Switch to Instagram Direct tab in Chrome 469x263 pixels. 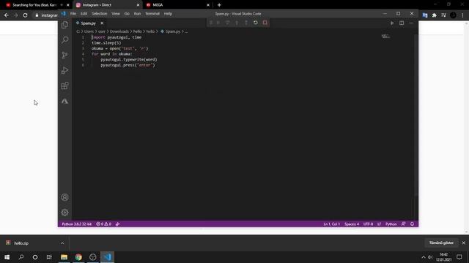tap(107, 5)
